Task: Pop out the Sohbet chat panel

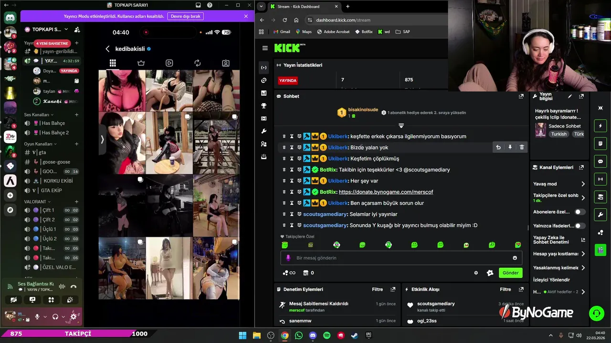Action: 521,96
